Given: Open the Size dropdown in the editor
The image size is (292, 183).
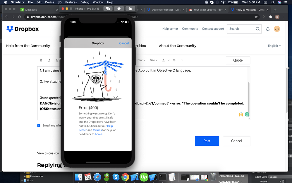Looking at the screenshot, I should pos(153,60).
